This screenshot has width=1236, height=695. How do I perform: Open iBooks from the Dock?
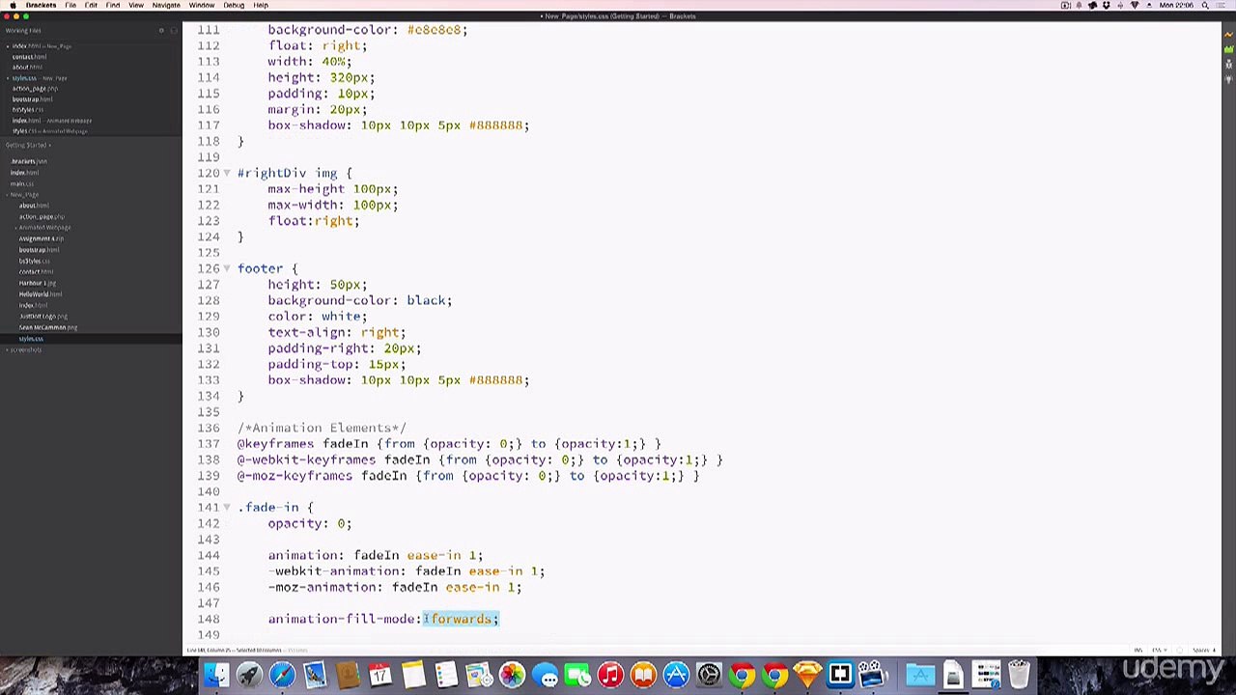[x=643, y=675]
